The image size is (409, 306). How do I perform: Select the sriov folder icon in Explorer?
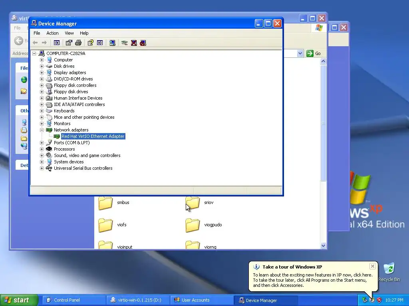point(192,203)
